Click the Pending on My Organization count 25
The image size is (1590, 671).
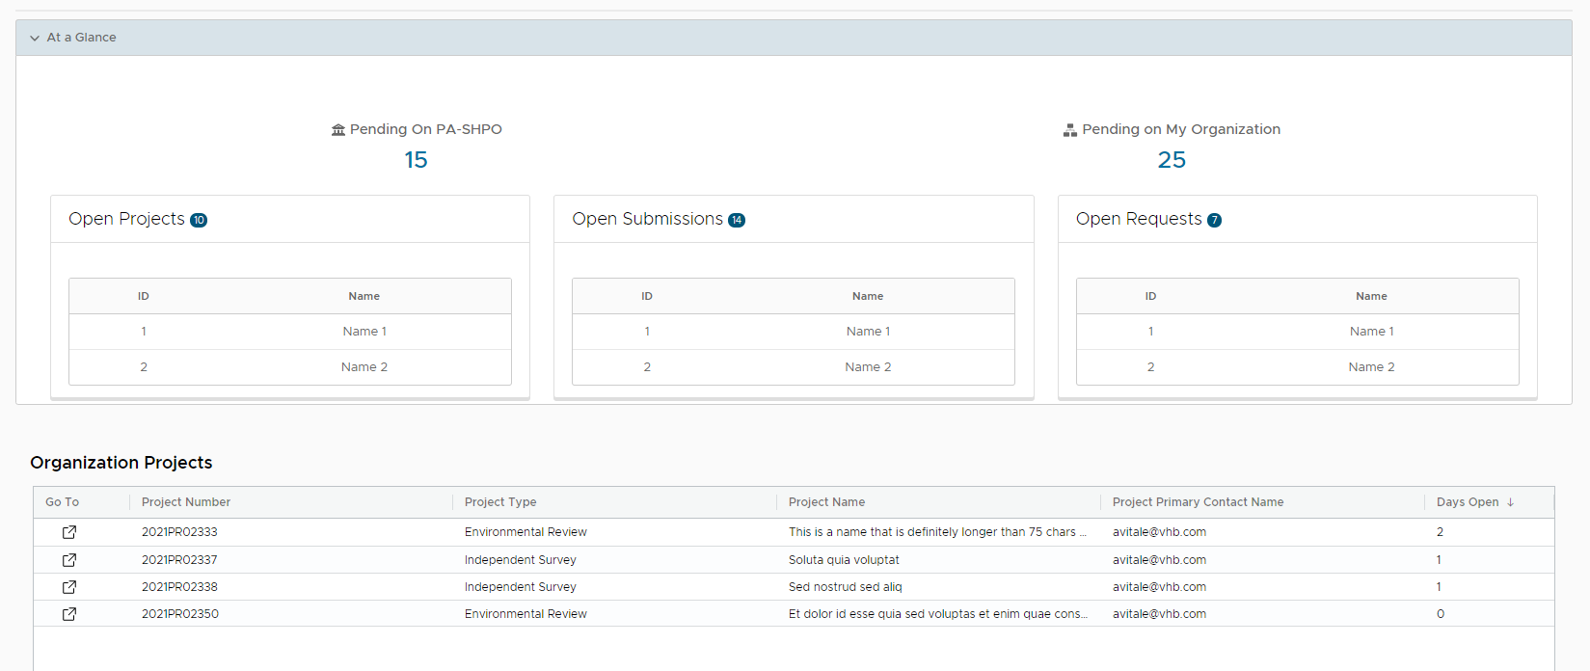click(1172, 160)
